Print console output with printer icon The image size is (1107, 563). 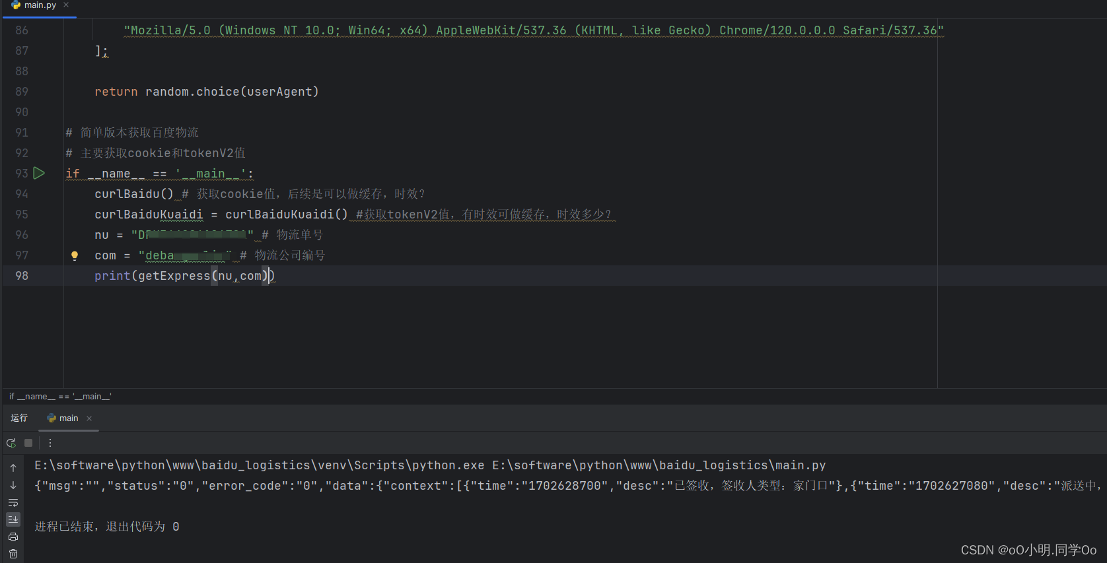click(13, 537)
